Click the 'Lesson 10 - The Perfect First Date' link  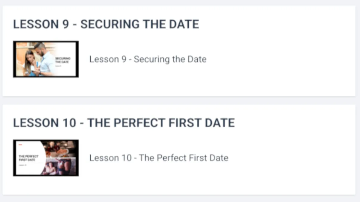[159, 158]
